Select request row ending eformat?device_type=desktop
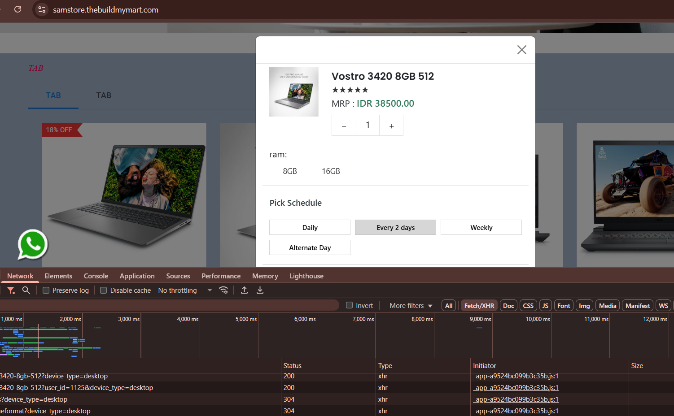 click(337, 411)
